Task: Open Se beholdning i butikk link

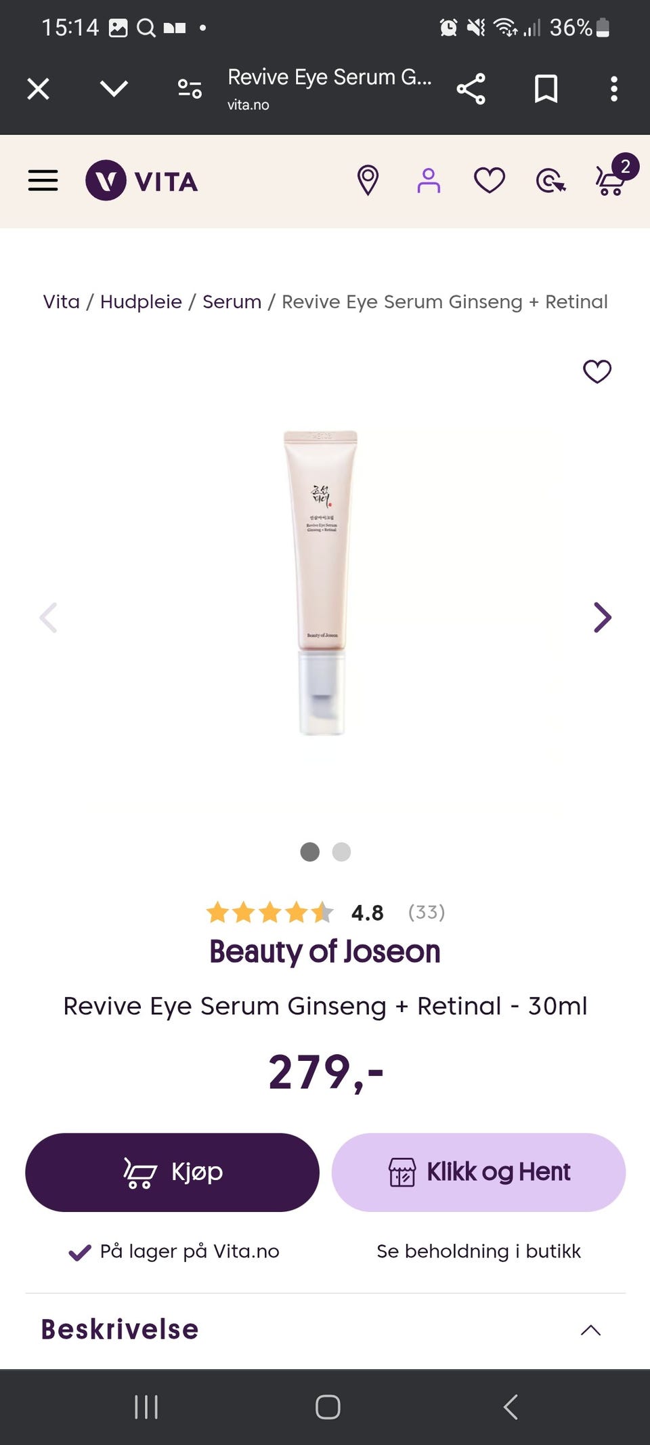Action: pos(479,1251)
